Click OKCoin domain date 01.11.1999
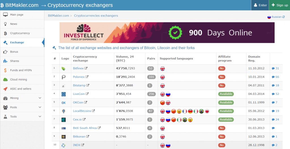This screenshot has width=290, height=149. click(256, 102)
